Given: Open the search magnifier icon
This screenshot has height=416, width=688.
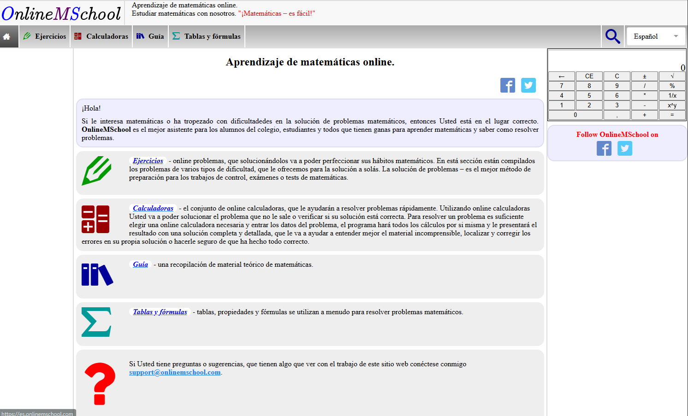Looking at the screenshot, I should 612,36.
